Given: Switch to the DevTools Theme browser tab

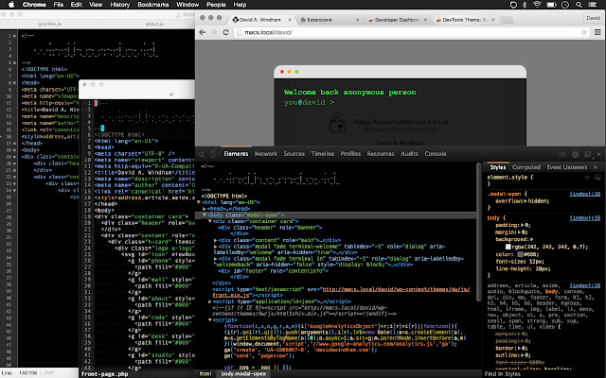Looking at the screenshot, I should (x=465, y=20).
